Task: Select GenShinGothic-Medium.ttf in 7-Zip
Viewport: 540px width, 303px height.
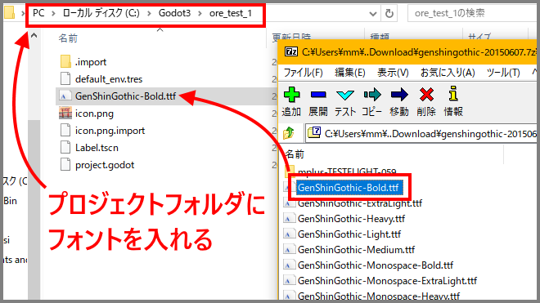Action: 356,250
